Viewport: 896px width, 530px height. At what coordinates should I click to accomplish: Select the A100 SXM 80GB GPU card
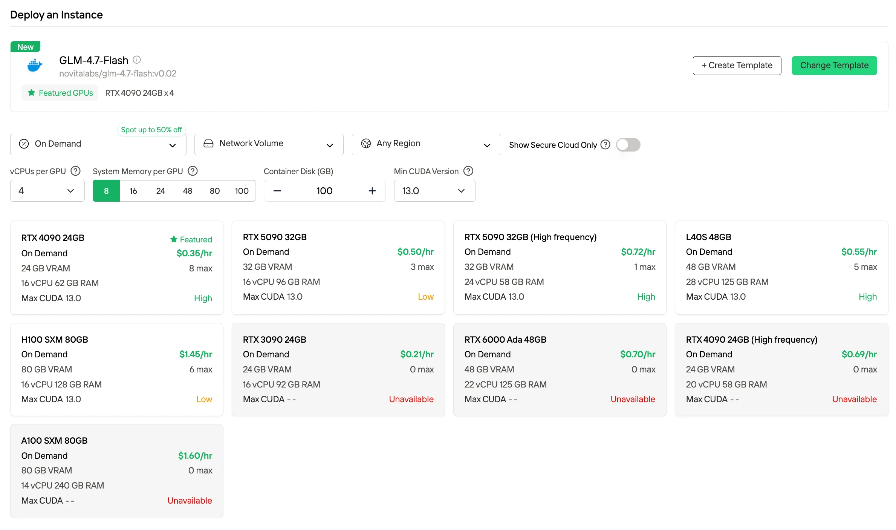(x=117, y=471)
